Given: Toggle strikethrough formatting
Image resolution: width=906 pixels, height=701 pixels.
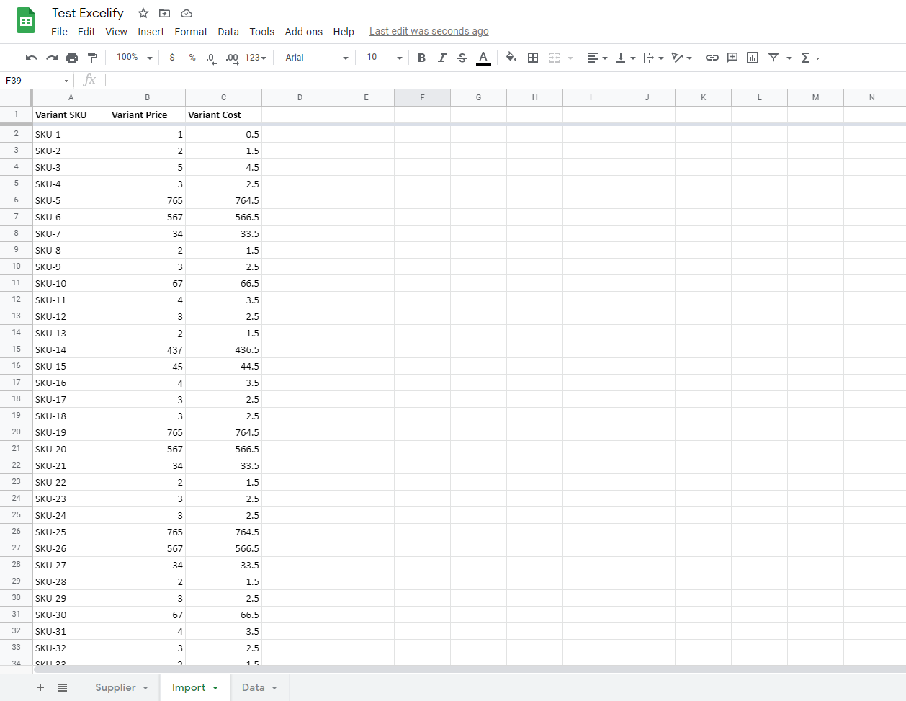Looking at the screenshot, I should [x=462, y=58].
